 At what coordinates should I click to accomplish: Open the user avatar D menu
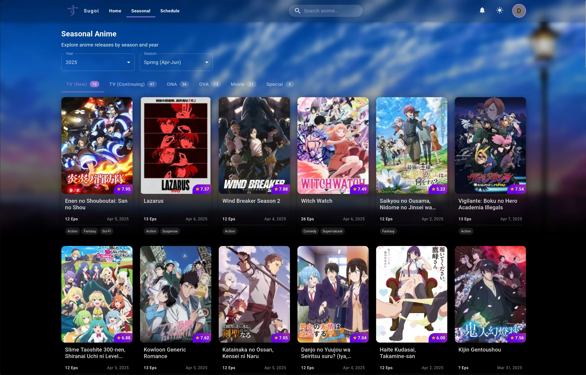pyautogui.click(x=519, y=11)
